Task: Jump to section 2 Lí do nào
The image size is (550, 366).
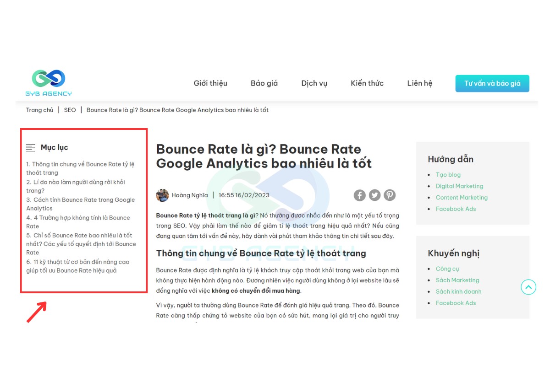Action: pos(76,186)
